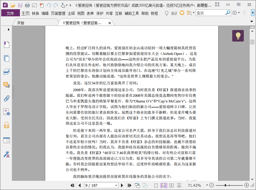The width and height of the screenshot is (256, 190).
Task: Open the comments panel icon
Action: [7, 85]
